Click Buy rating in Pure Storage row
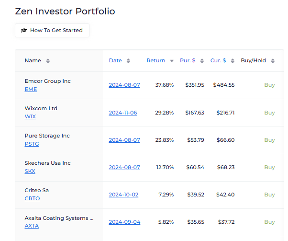This screenshot has height=241, width=288. point(269,140)
